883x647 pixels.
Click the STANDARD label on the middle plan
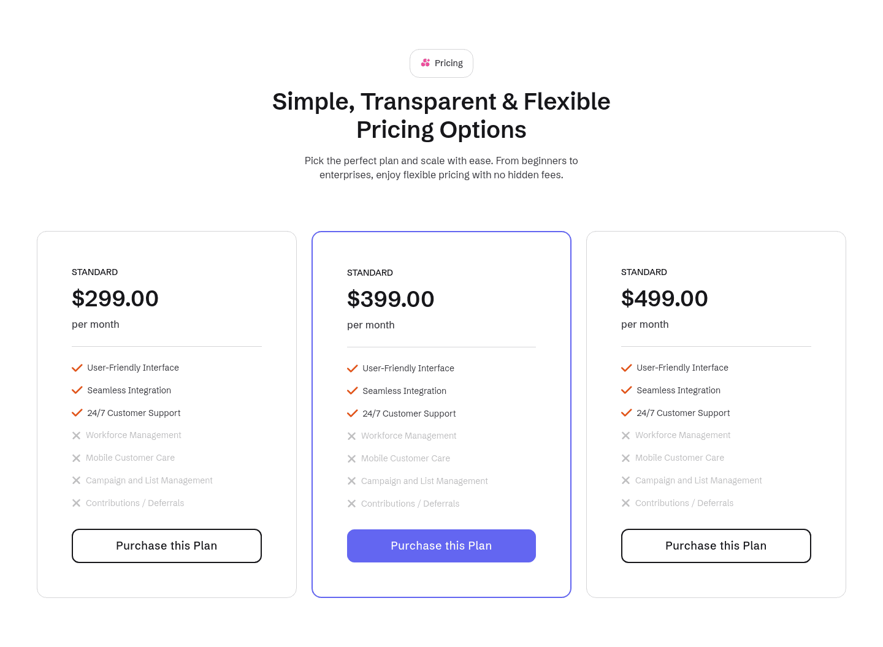(370, 273)
